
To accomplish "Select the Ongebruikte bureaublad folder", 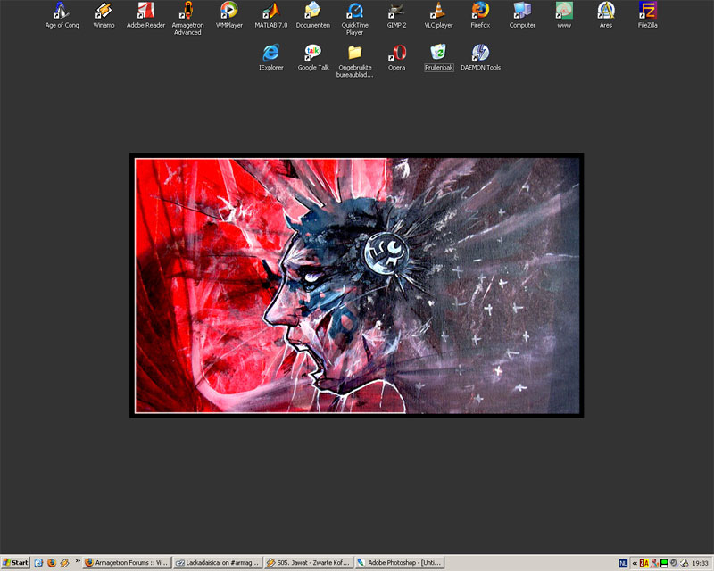I will pos(354,53).
